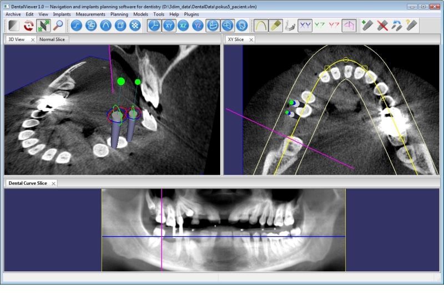444x294 pixels.
Task: Click the red rotate arrows icon
Action: click(x=29, y=26)
